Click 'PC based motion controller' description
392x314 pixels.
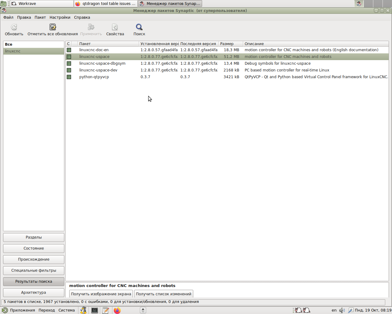(x=287, y=70)
